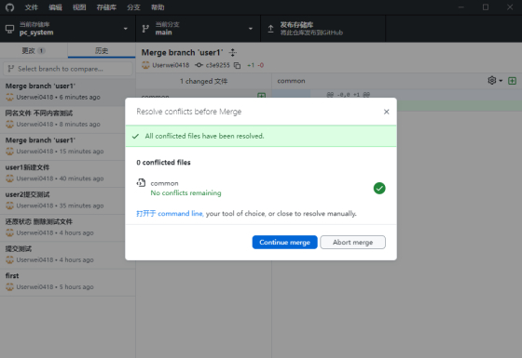Close the Resolve conflicts dialog
Viewport: 522px width, 358px height.
coord(386,112)
